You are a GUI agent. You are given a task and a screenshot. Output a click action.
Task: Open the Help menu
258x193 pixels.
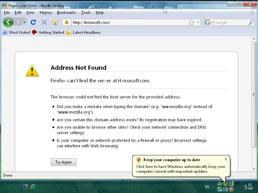pos(100,13)
